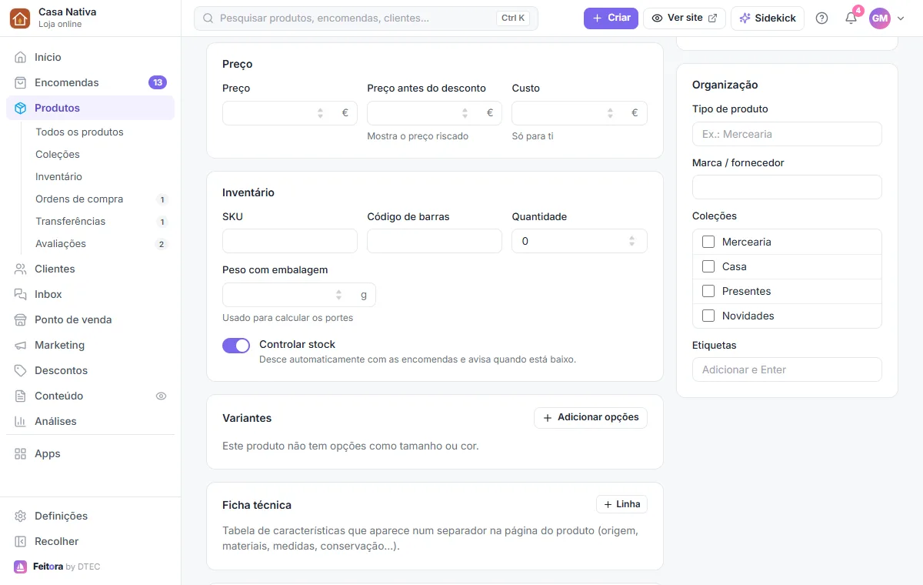Viewport: 923px width, 585px height.
Task: Click the Tipo de produto field
Action: (787, 134)
